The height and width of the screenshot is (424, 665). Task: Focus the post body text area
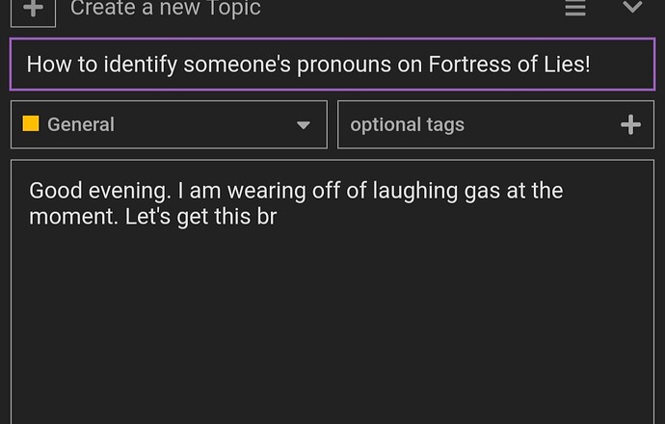click(x=332, y=292)
